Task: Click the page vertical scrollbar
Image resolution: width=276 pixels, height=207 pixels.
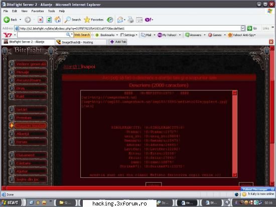Action: (272, 116)
